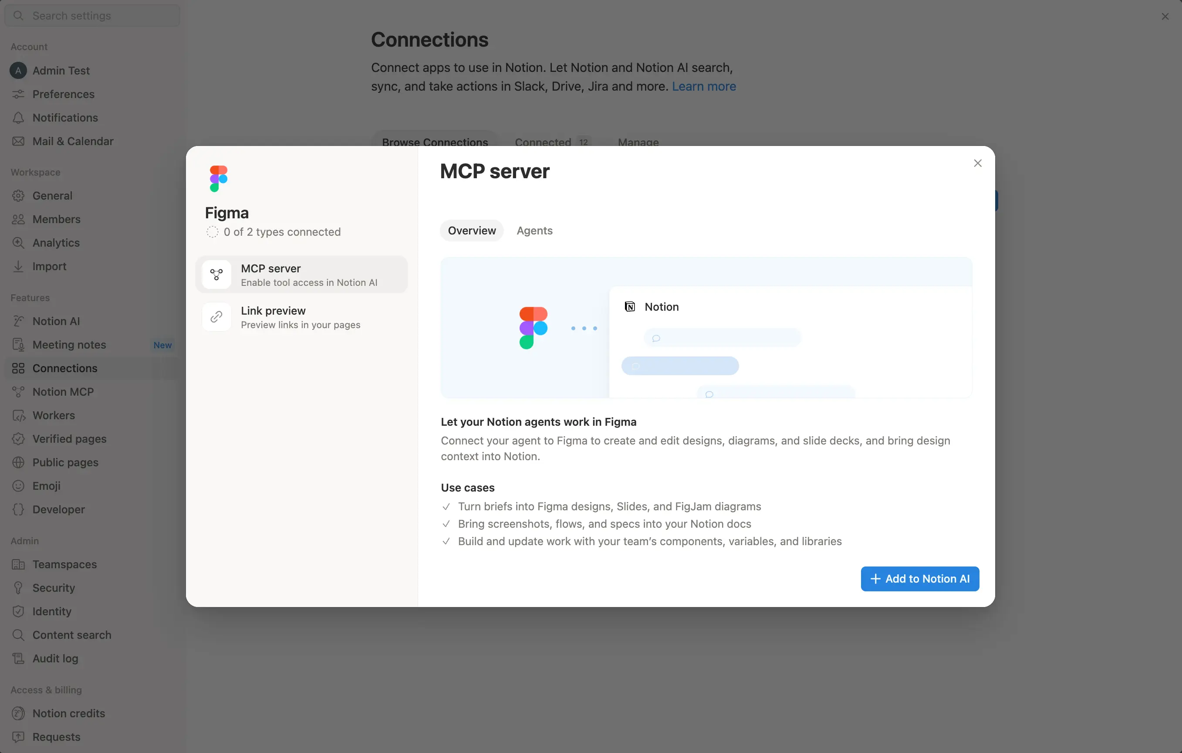Select the MCP server connection type
Viewport: 1182px width, 753px height.
[301, 275]
